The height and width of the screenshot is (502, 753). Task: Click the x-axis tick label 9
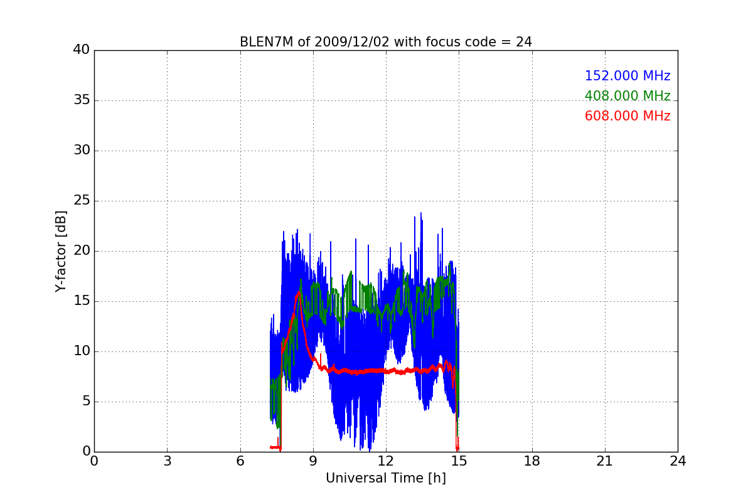click(312, 461)
